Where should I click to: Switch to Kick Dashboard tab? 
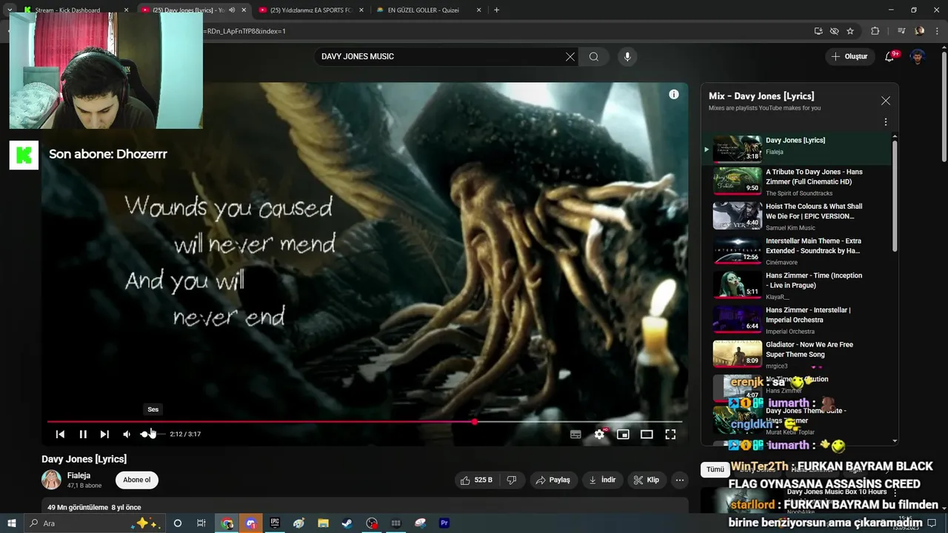pos(74,10)
